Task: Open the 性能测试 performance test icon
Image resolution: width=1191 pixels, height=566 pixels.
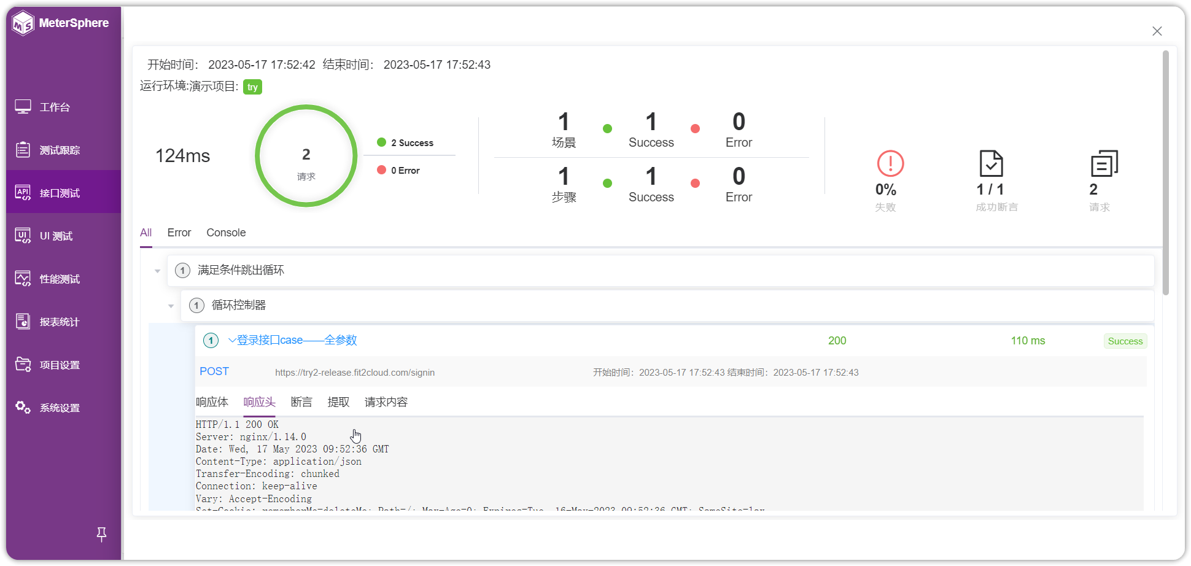Action: click(x=23, y=279)
